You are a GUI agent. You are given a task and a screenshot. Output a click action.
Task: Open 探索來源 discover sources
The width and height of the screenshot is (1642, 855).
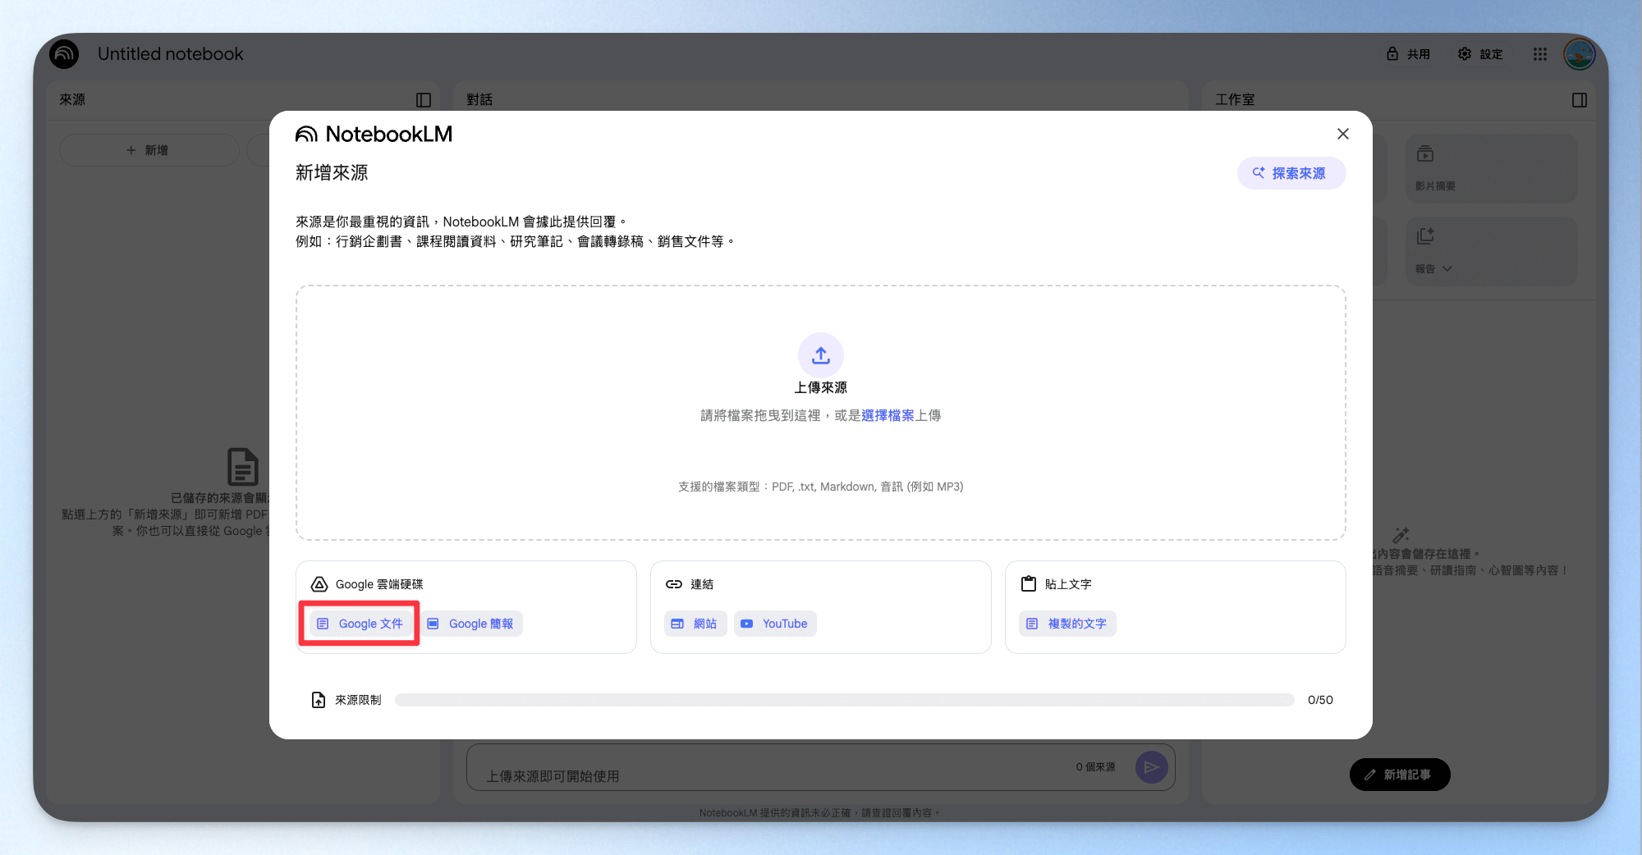1291,173
